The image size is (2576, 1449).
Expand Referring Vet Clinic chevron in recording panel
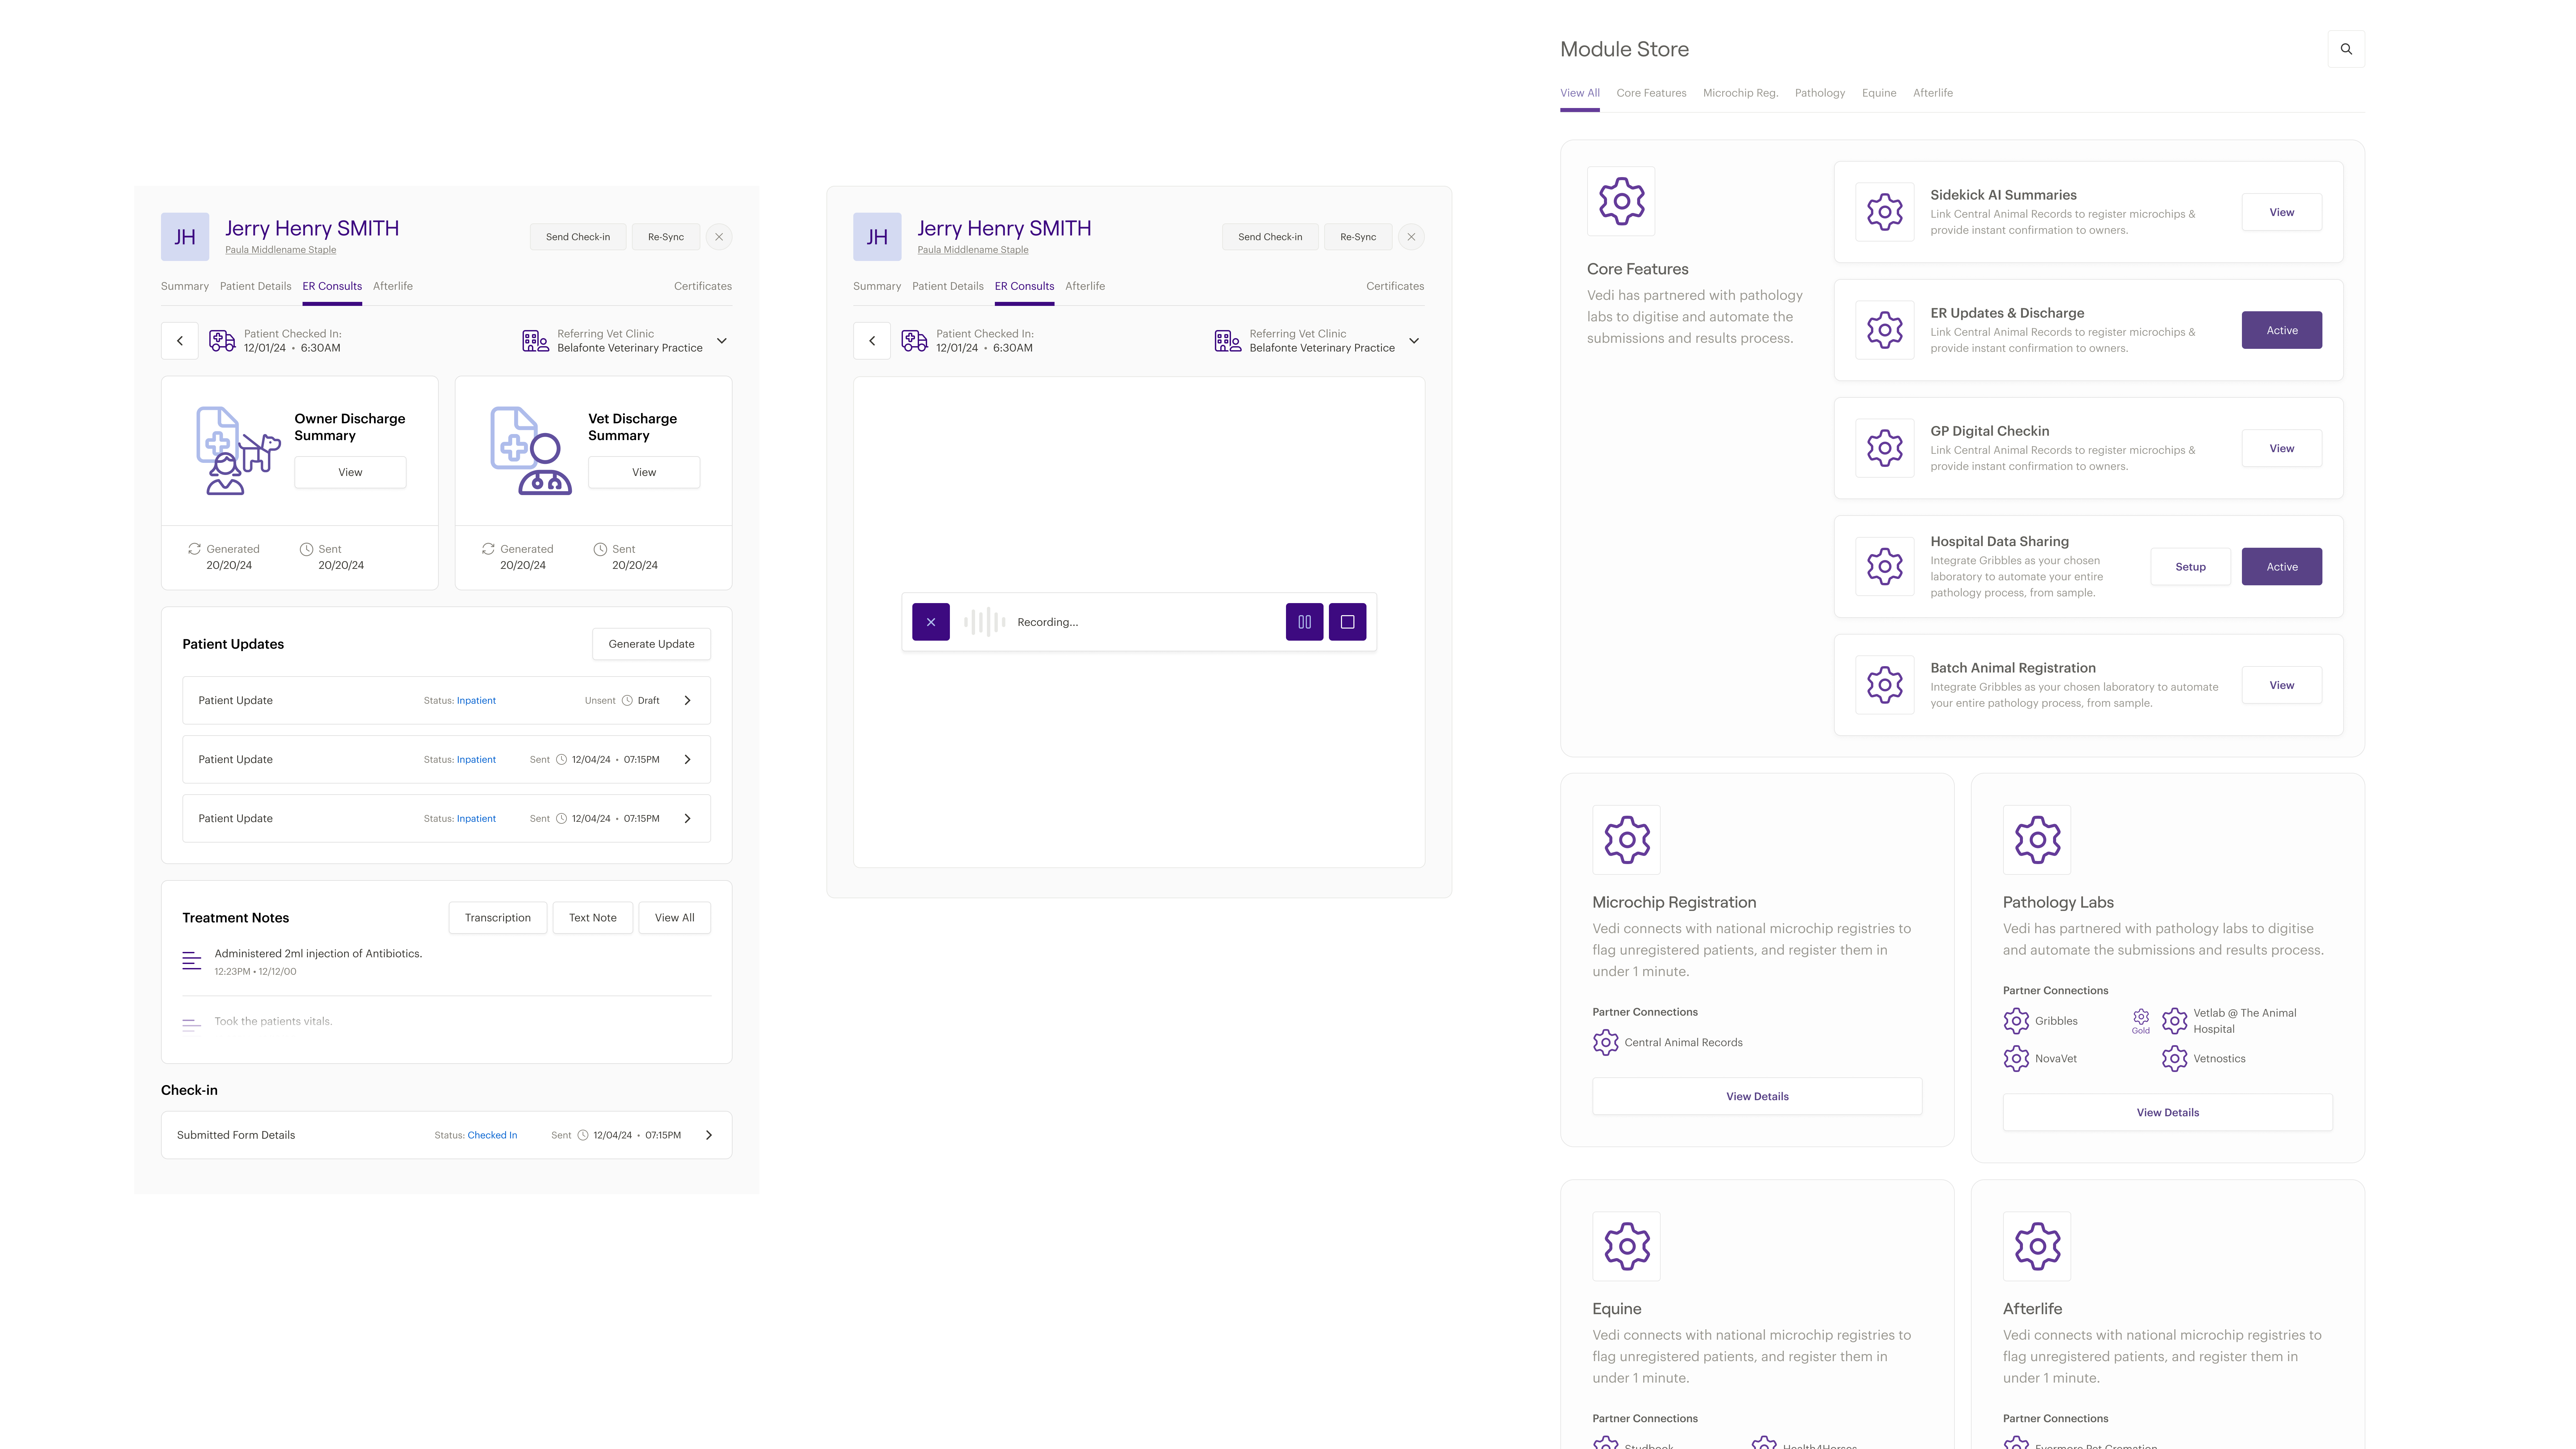1414,341
